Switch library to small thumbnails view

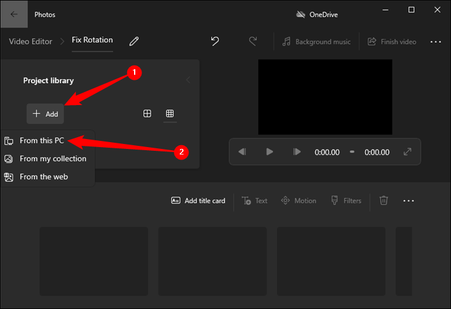[x=170, y=114]
